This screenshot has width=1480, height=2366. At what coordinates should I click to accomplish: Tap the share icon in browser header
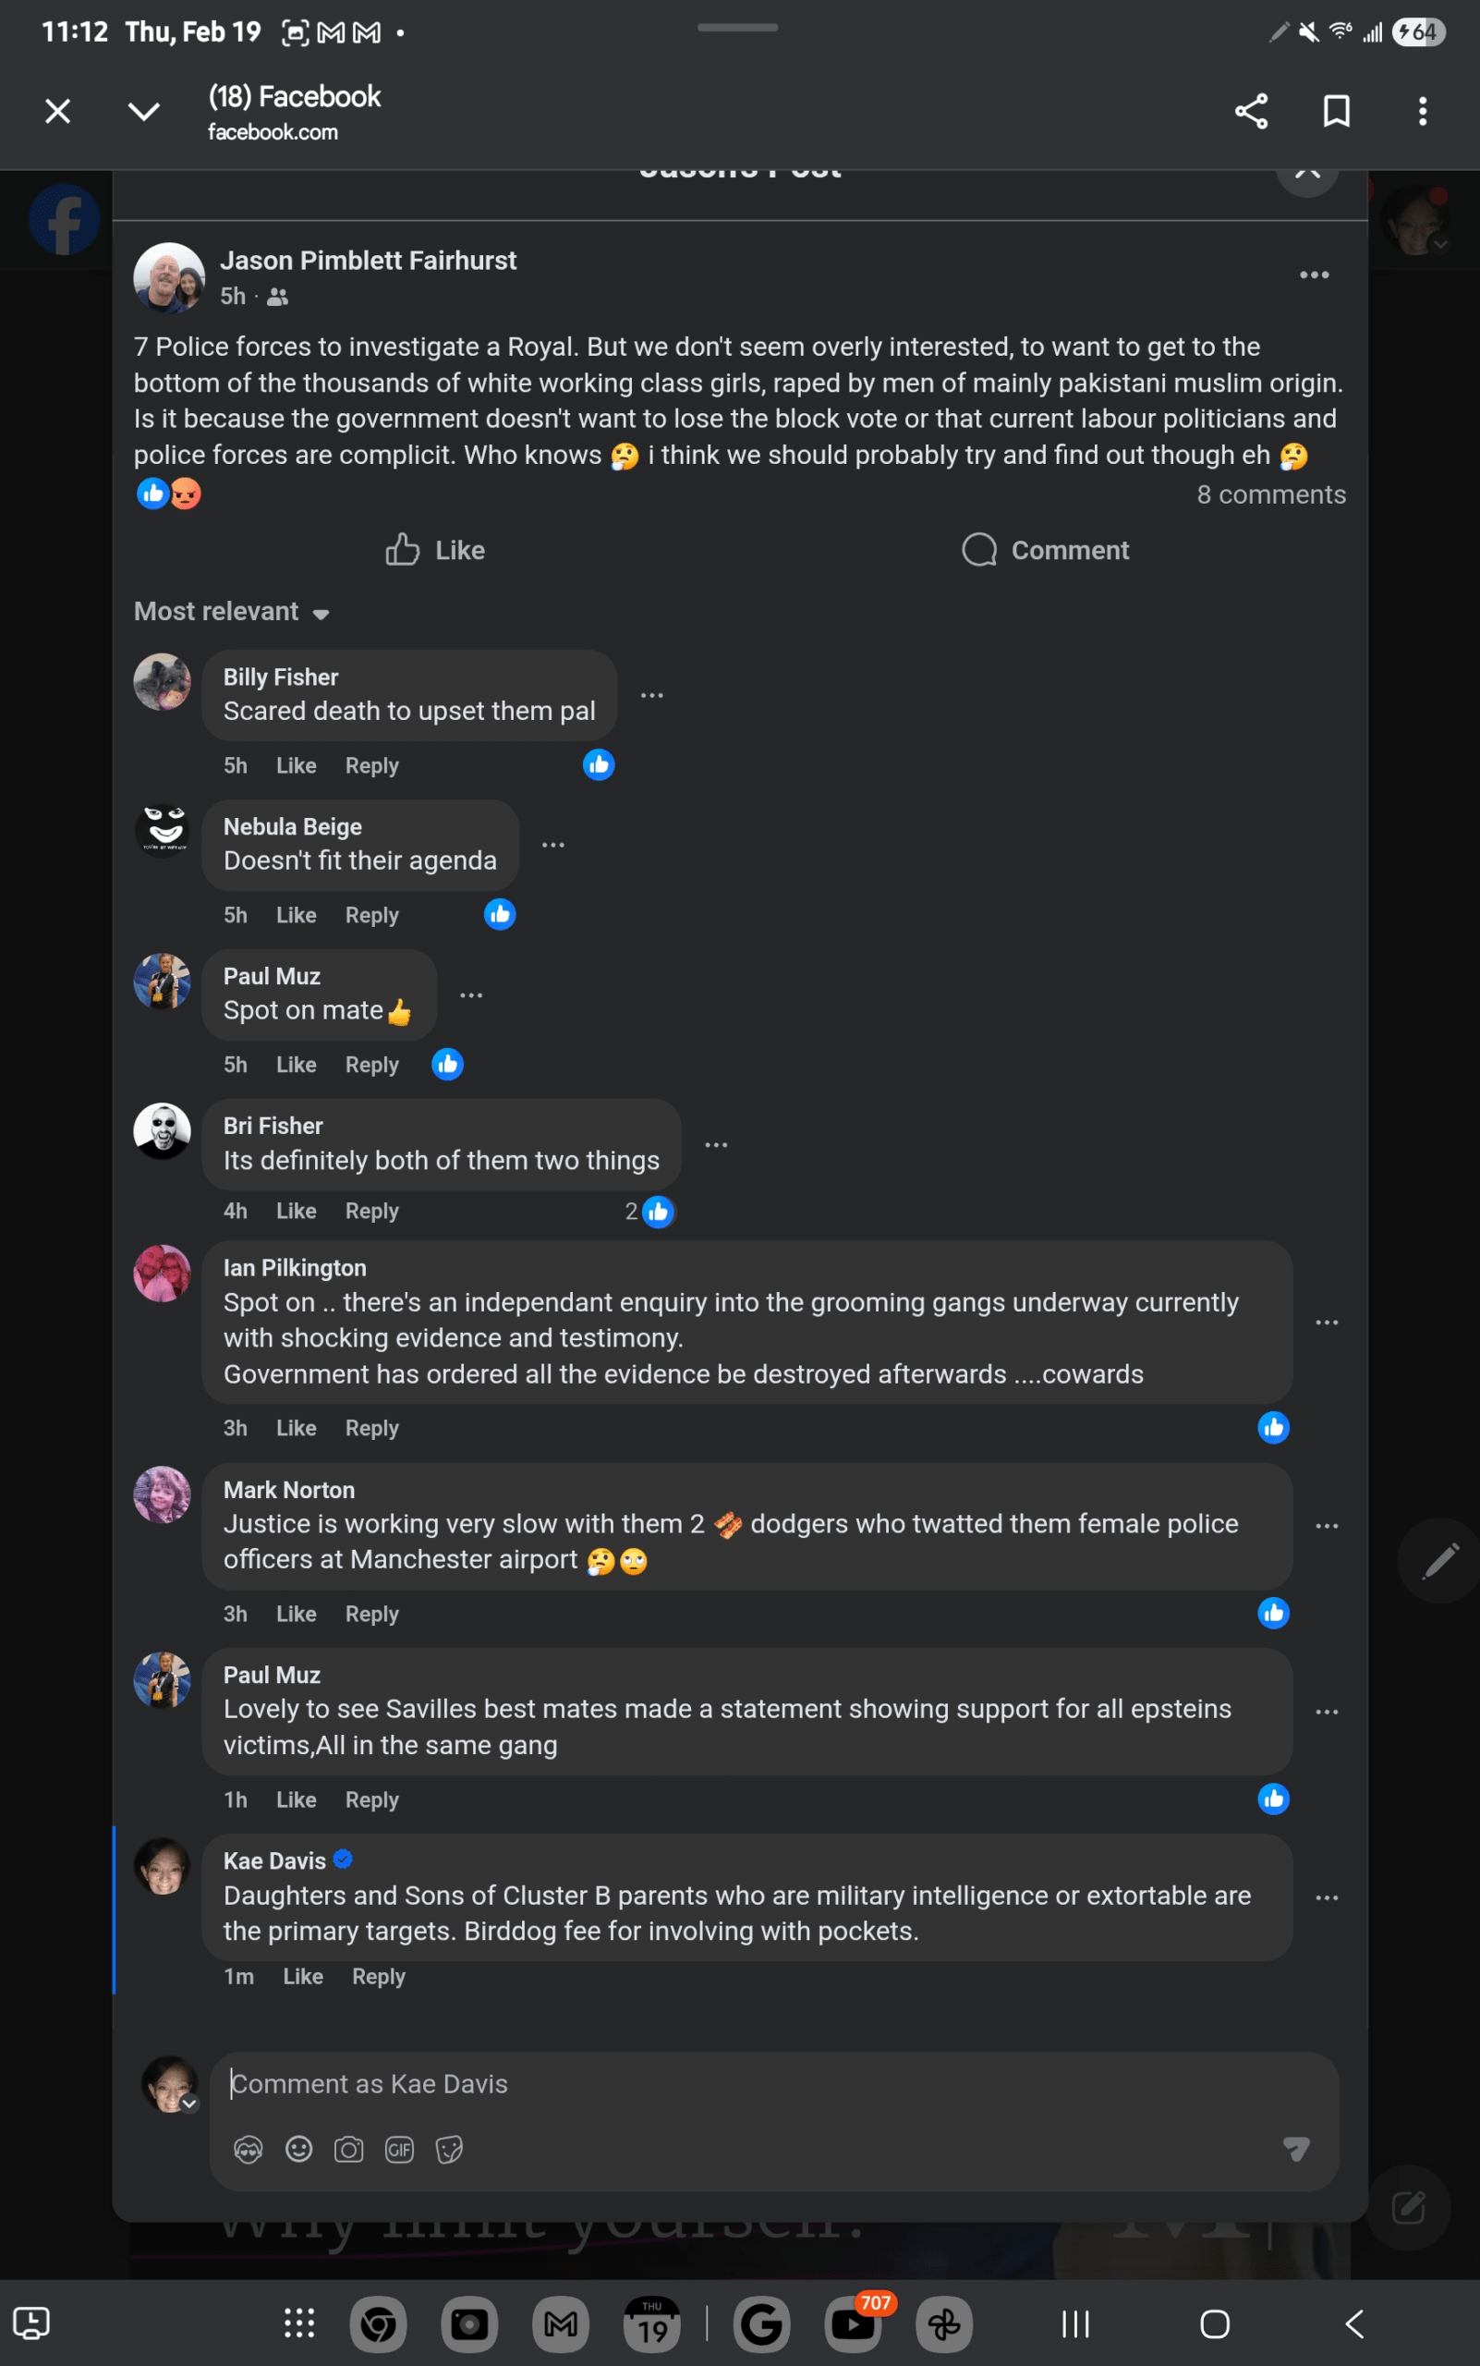tap(1250, 112)
